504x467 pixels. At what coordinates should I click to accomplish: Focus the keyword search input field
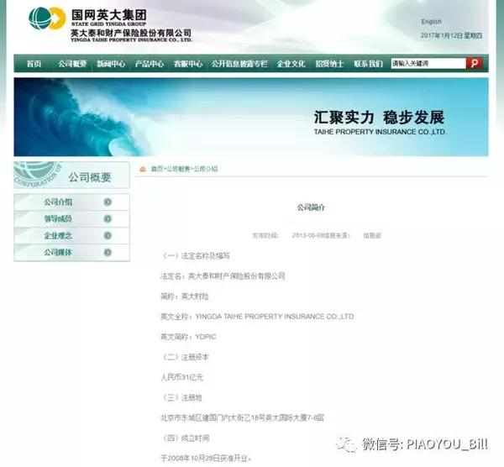(x=428, y=63)
